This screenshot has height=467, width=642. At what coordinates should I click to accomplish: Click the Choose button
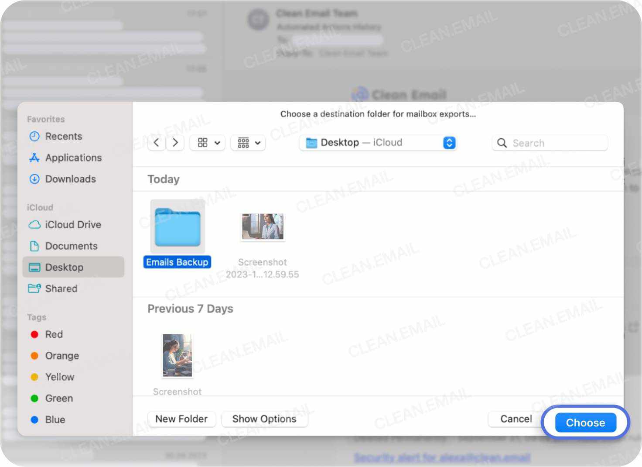[x=585, y=422]
